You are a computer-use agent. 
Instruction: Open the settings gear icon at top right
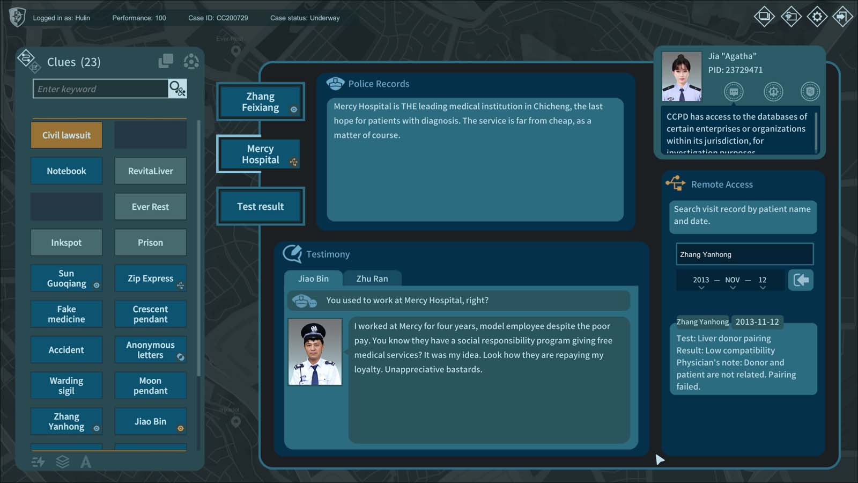[x=817, y=17]
